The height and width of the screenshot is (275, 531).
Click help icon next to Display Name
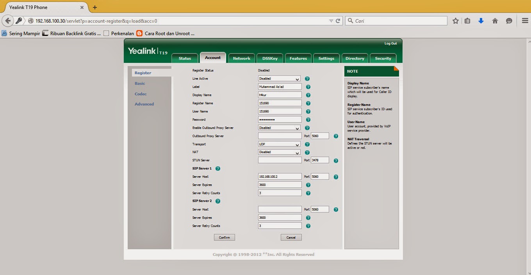point(308,95)
